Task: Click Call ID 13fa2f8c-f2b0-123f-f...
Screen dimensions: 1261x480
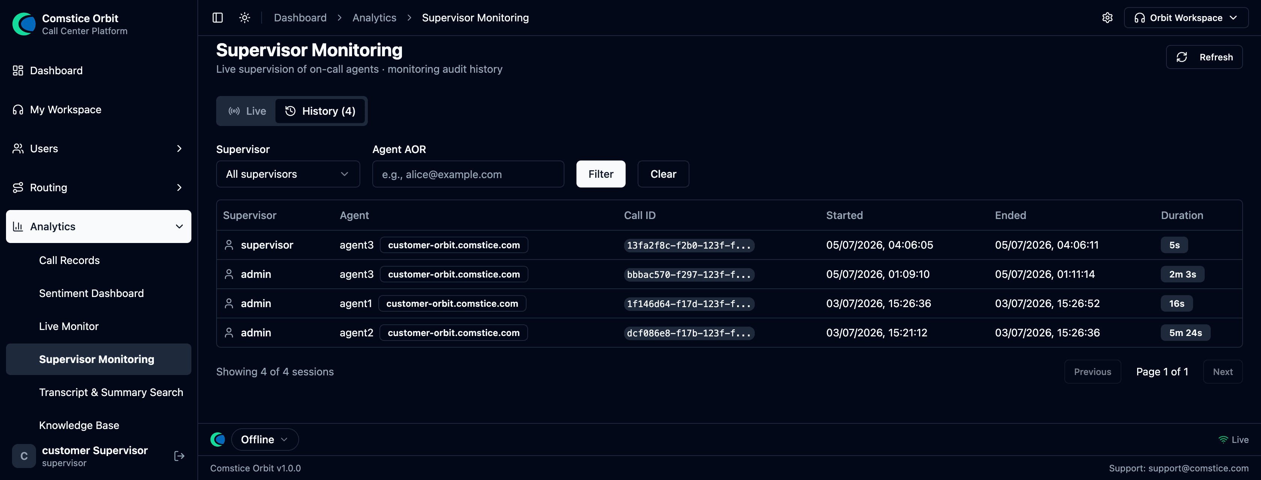Action: click(x=689, y=245)
